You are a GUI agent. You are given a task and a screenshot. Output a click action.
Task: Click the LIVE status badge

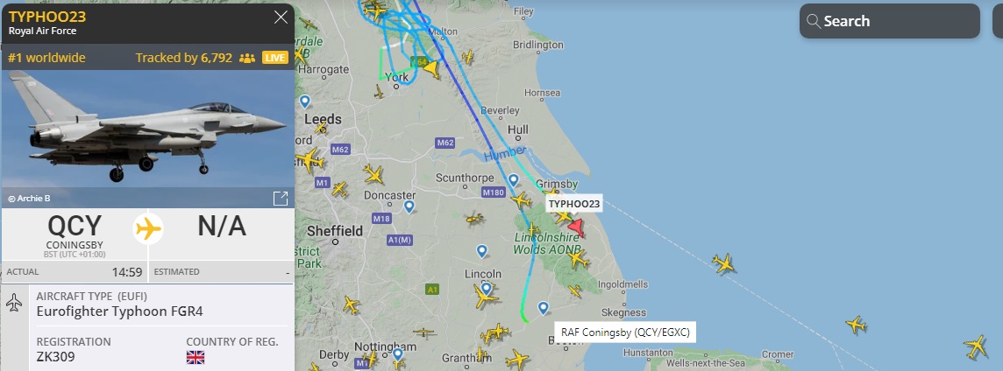point(275,58)
